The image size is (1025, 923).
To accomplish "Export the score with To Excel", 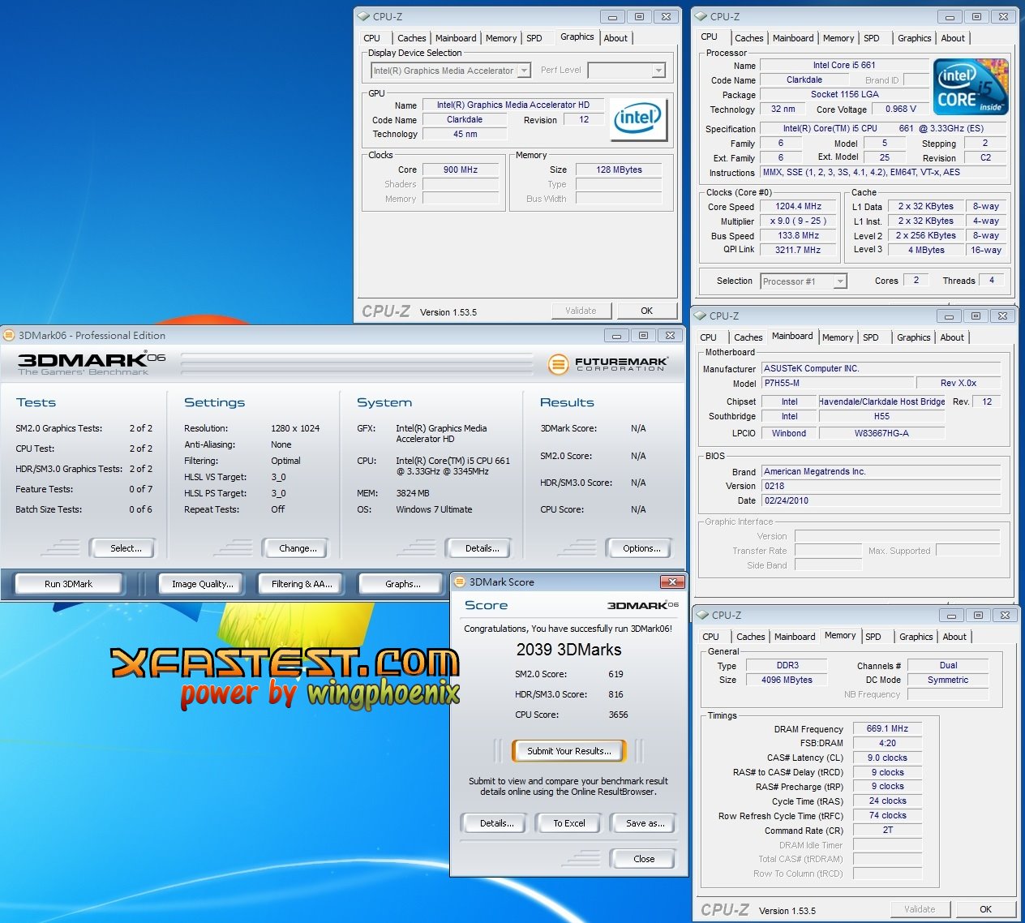I will pos(569,823).
